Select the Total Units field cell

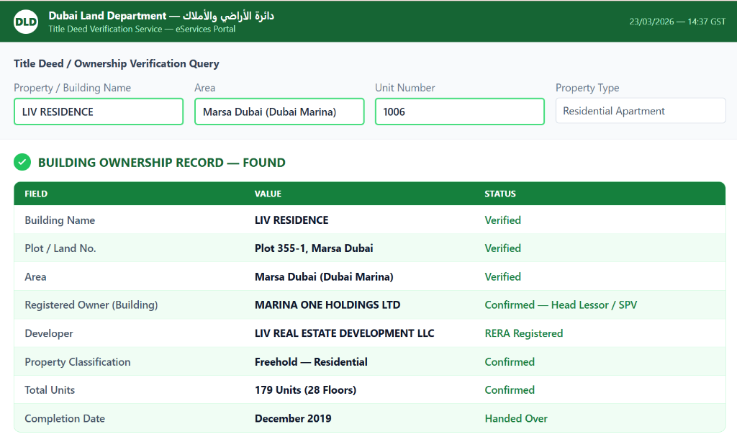(50, 390)
